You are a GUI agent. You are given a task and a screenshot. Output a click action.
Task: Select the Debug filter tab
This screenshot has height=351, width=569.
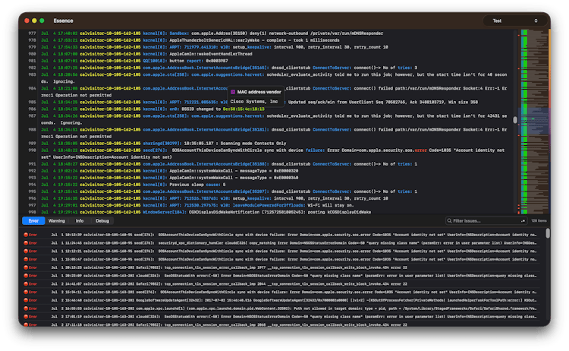pyautogui.click(x=102, y=220)
